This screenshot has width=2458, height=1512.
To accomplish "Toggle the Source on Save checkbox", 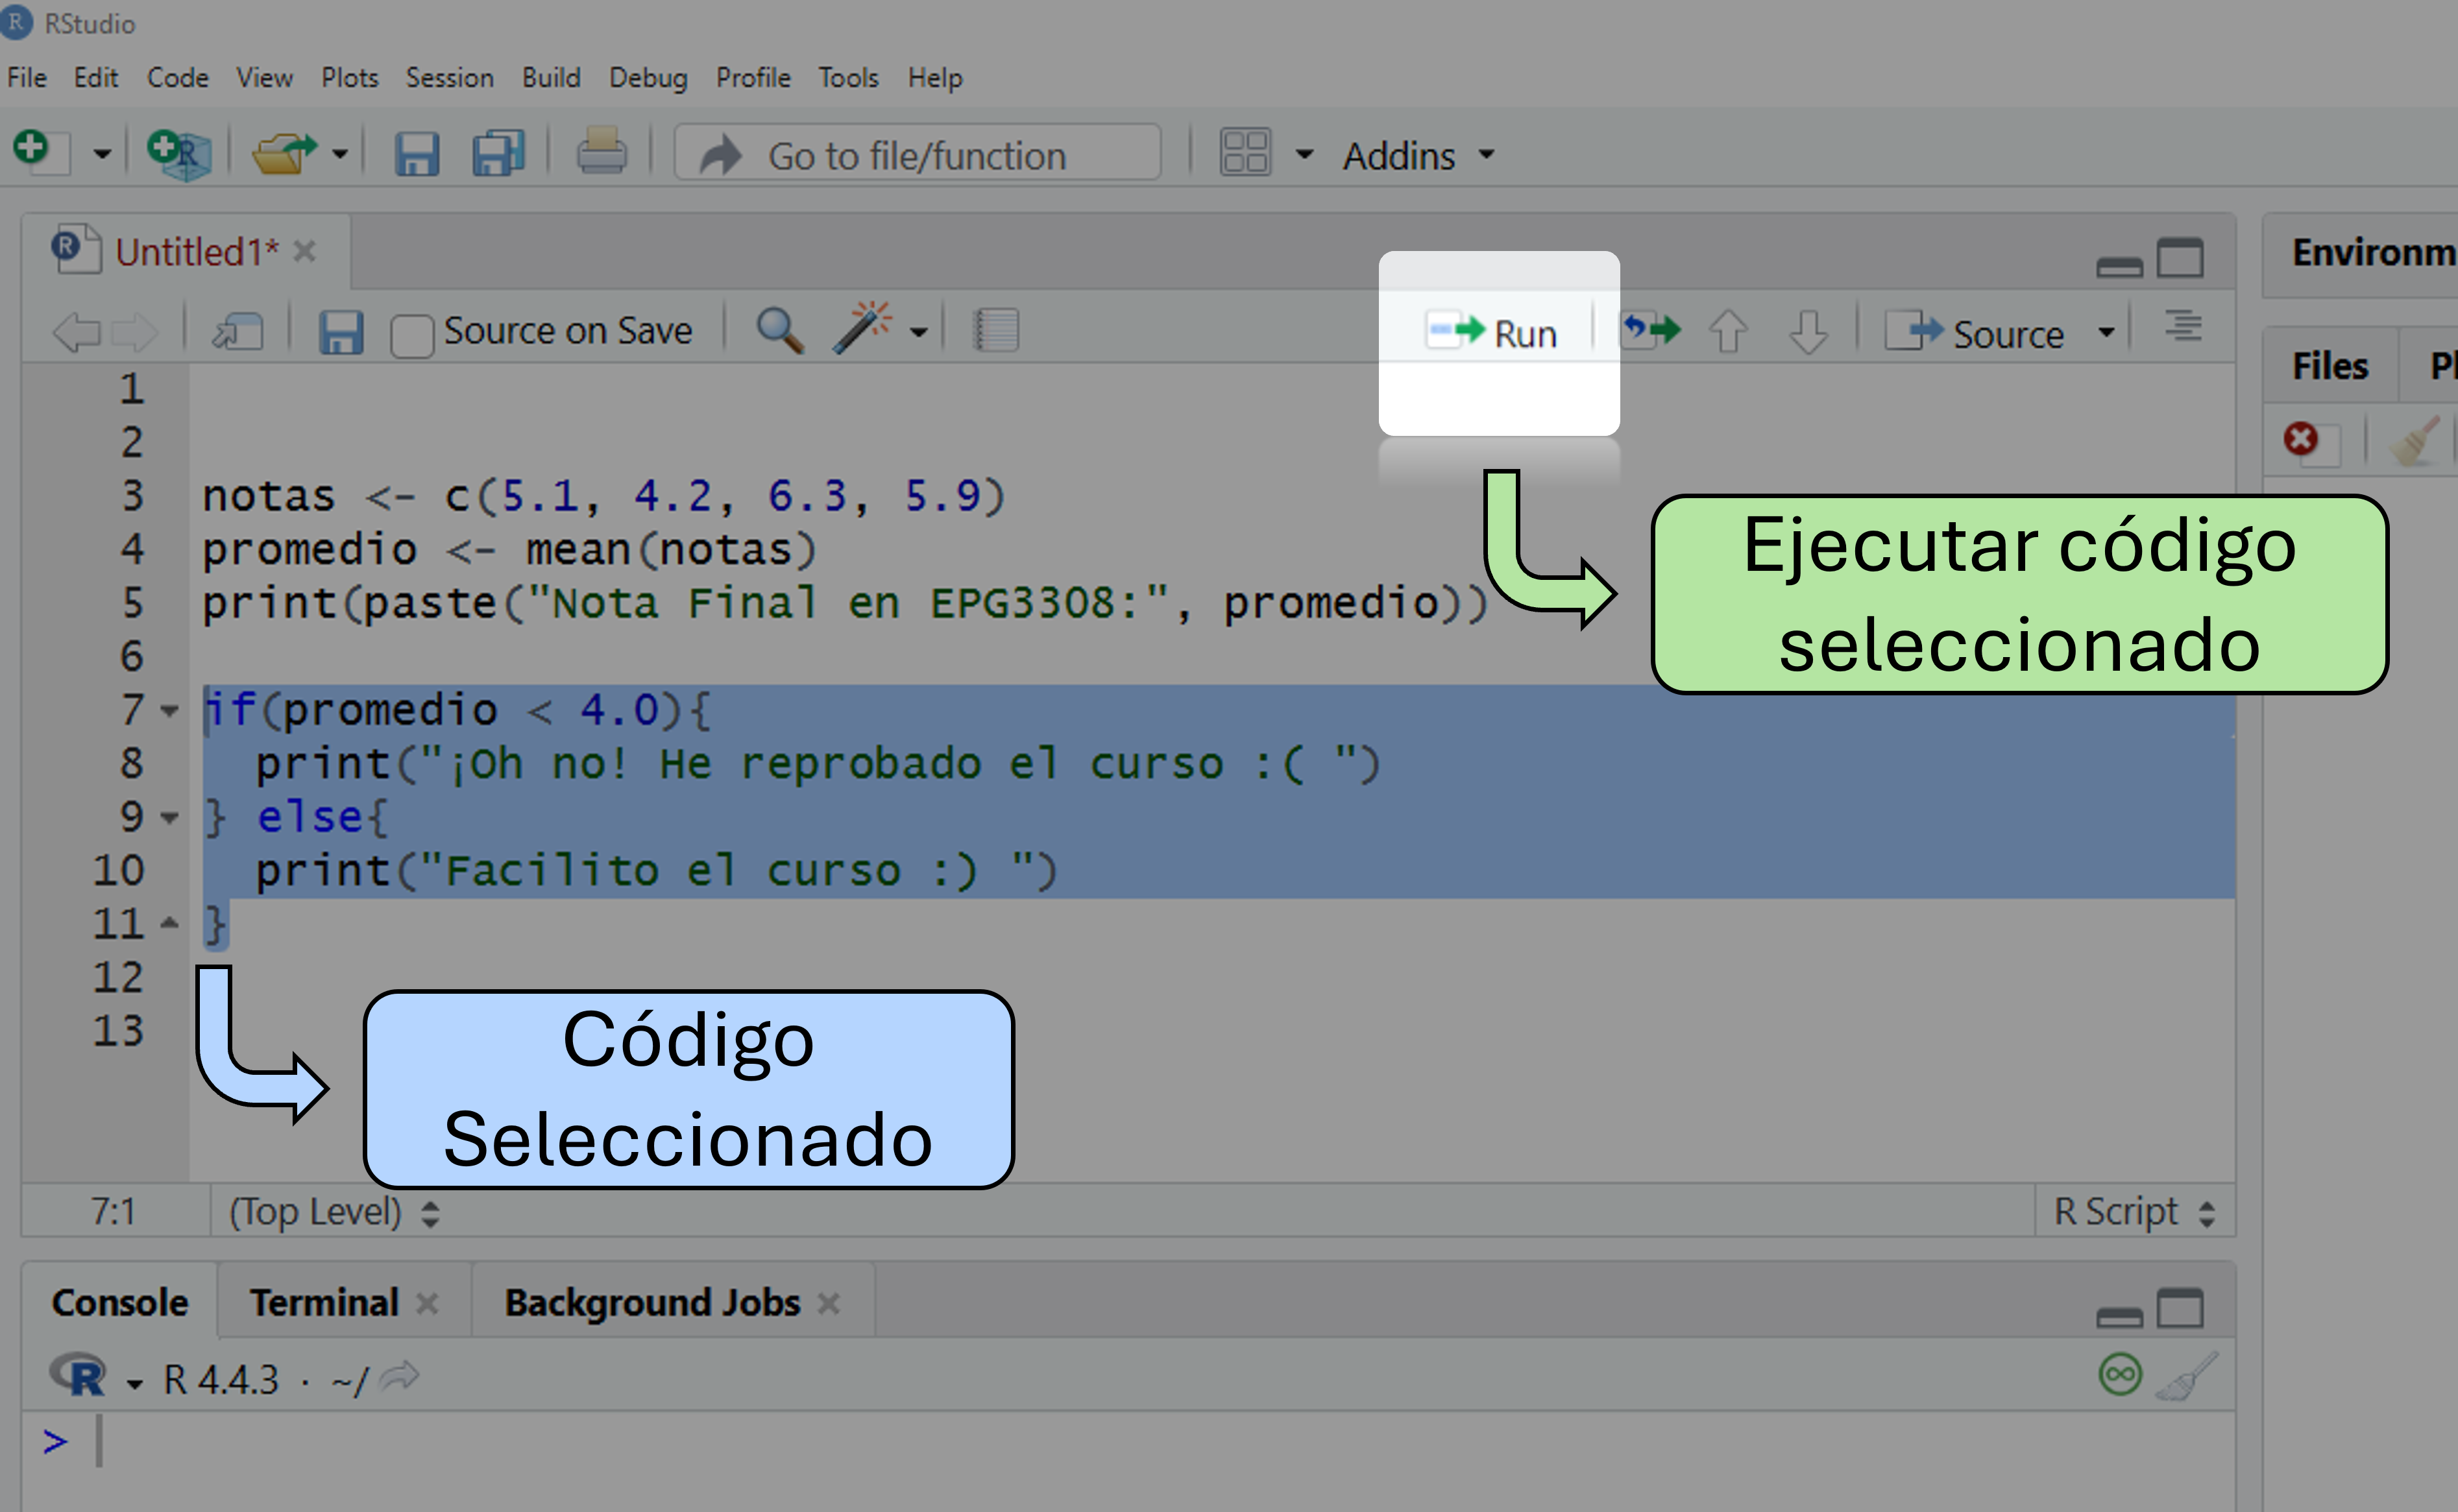I will pos(411,334).
